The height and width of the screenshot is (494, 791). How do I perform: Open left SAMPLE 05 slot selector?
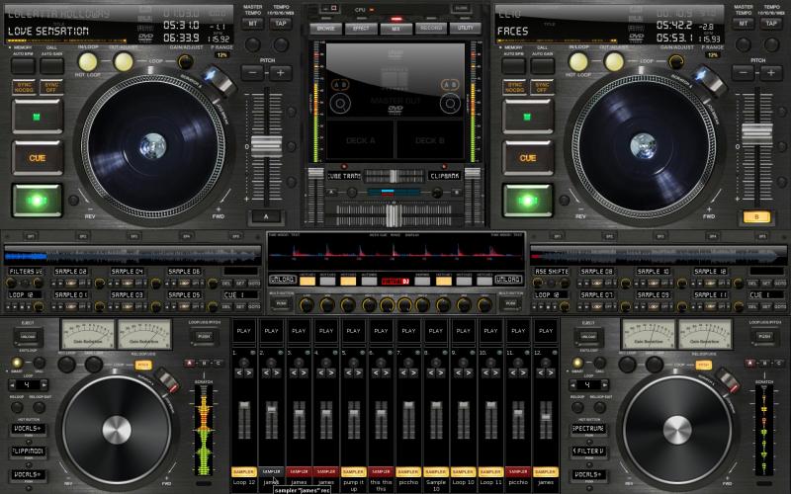184,294
